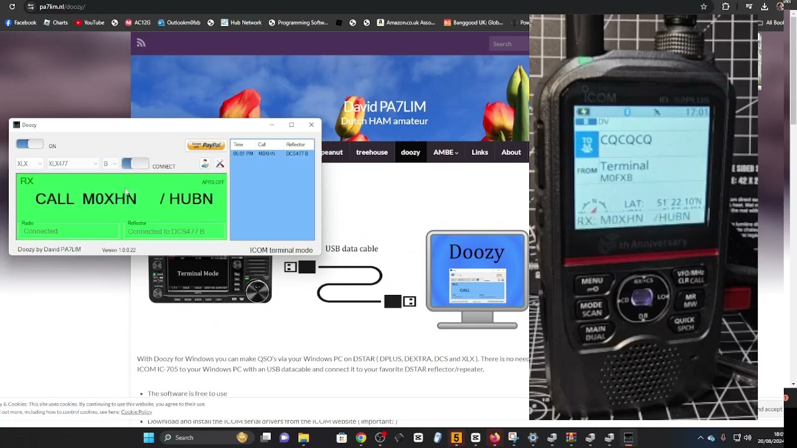Viewport: 797px width, 448px height.
Task: Click the ICOM terminal mode label
Action: point(281,250)
